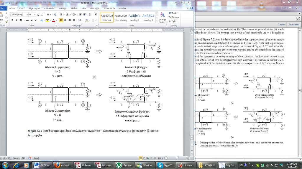
Task: Expand Styles gallery More arrow
Action: tap(157, 21)
